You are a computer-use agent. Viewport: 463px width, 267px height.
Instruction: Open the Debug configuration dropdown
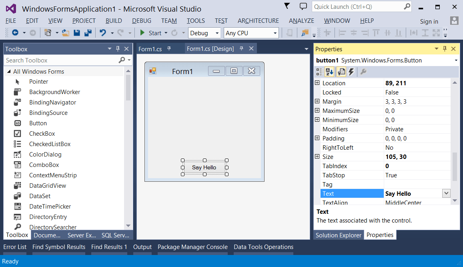coord(217,33)
